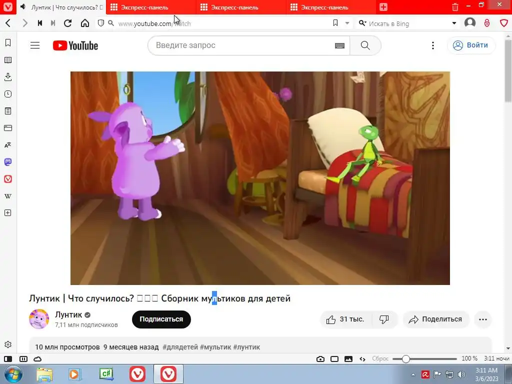Image resolution: width=512 pixels, height=384 pixels.
Task: Go to the home page
Action: point(85,23)
